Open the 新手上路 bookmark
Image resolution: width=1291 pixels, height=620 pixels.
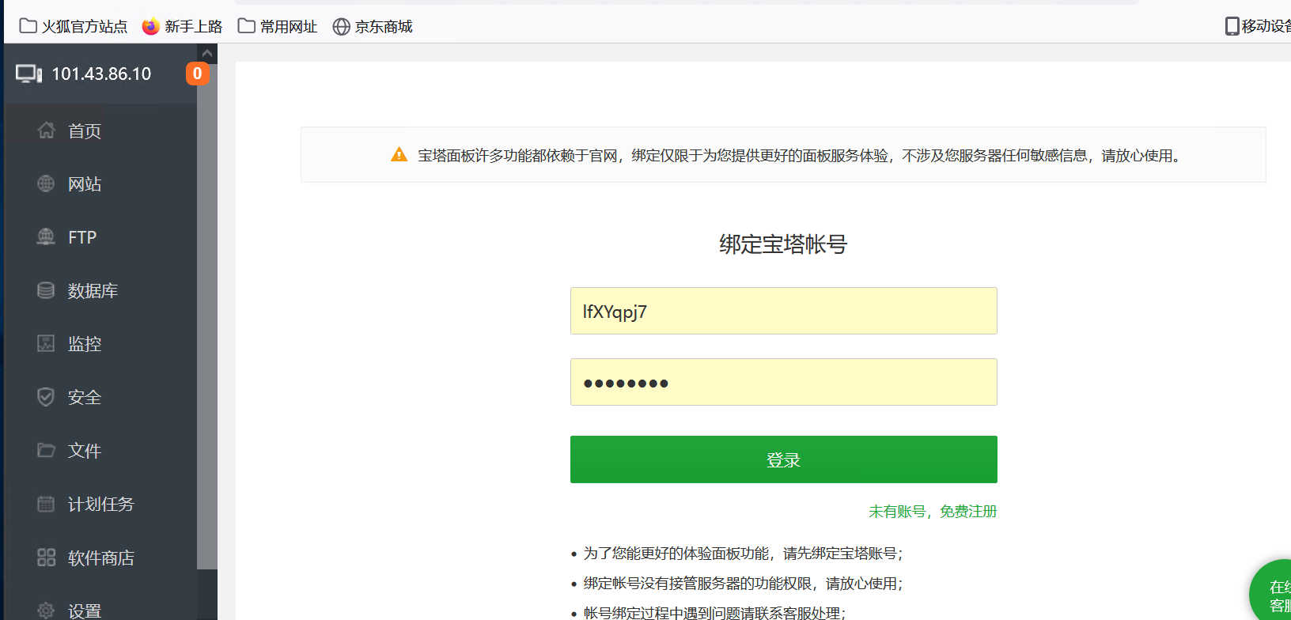183,26
